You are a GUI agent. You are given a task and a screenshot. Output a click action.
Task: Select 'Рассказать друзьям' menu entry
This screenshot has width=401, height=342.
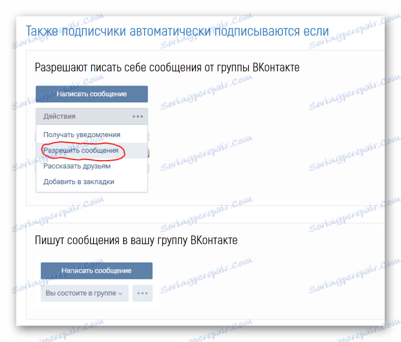tap(92, 166)
